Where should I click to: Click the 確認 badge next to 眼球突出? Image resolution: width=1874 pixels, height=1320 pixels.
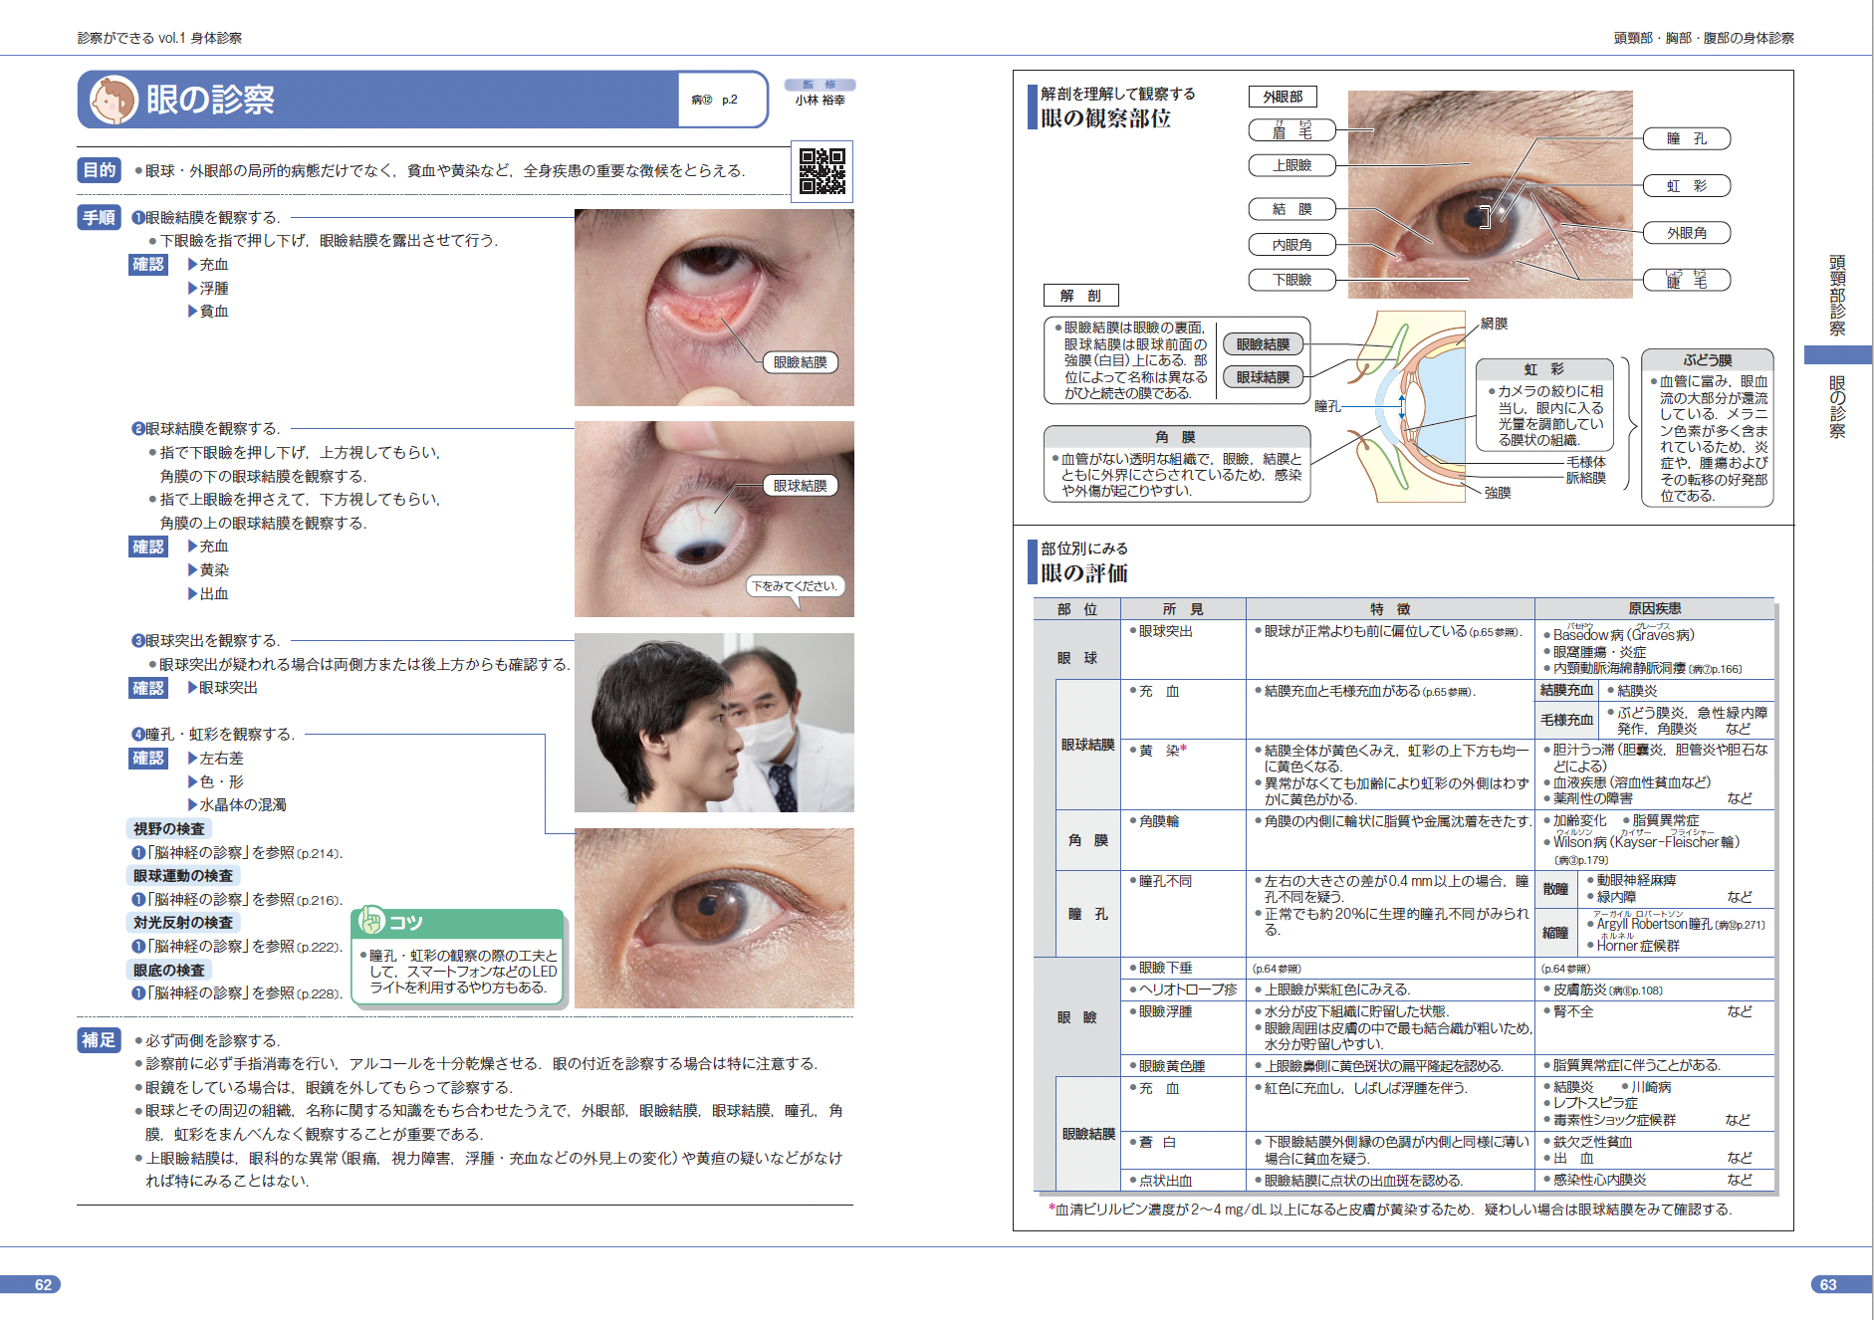click(x=148, y=688)
